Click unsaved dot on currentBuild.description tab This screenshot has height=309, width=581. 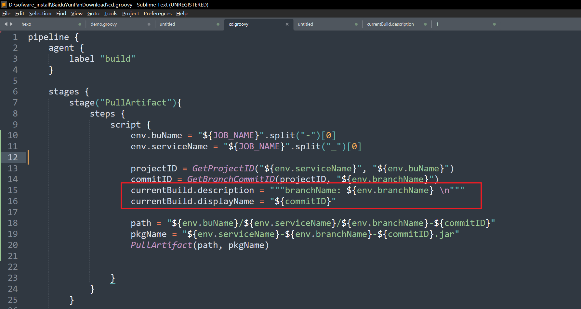point(425,24)
